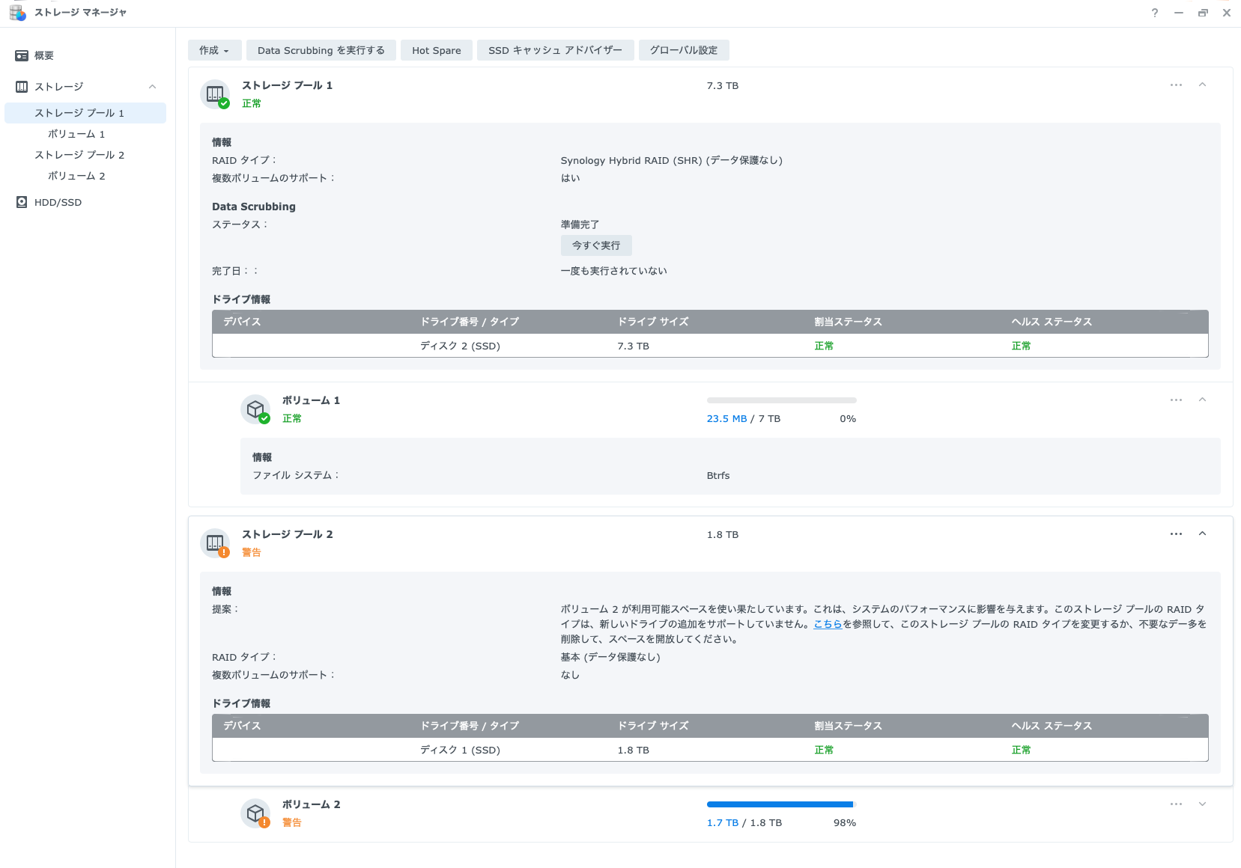Click the Storage Pool 1 status icon

(216, 94)
